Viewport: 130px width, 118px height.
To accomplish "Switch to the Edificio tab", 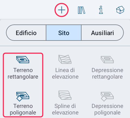I will pyautogui.click(x=26, y=33).
